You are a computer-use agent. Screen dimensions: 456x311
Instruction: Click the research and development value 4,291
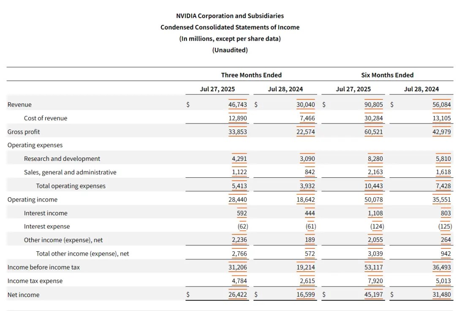tap(239, 159)
